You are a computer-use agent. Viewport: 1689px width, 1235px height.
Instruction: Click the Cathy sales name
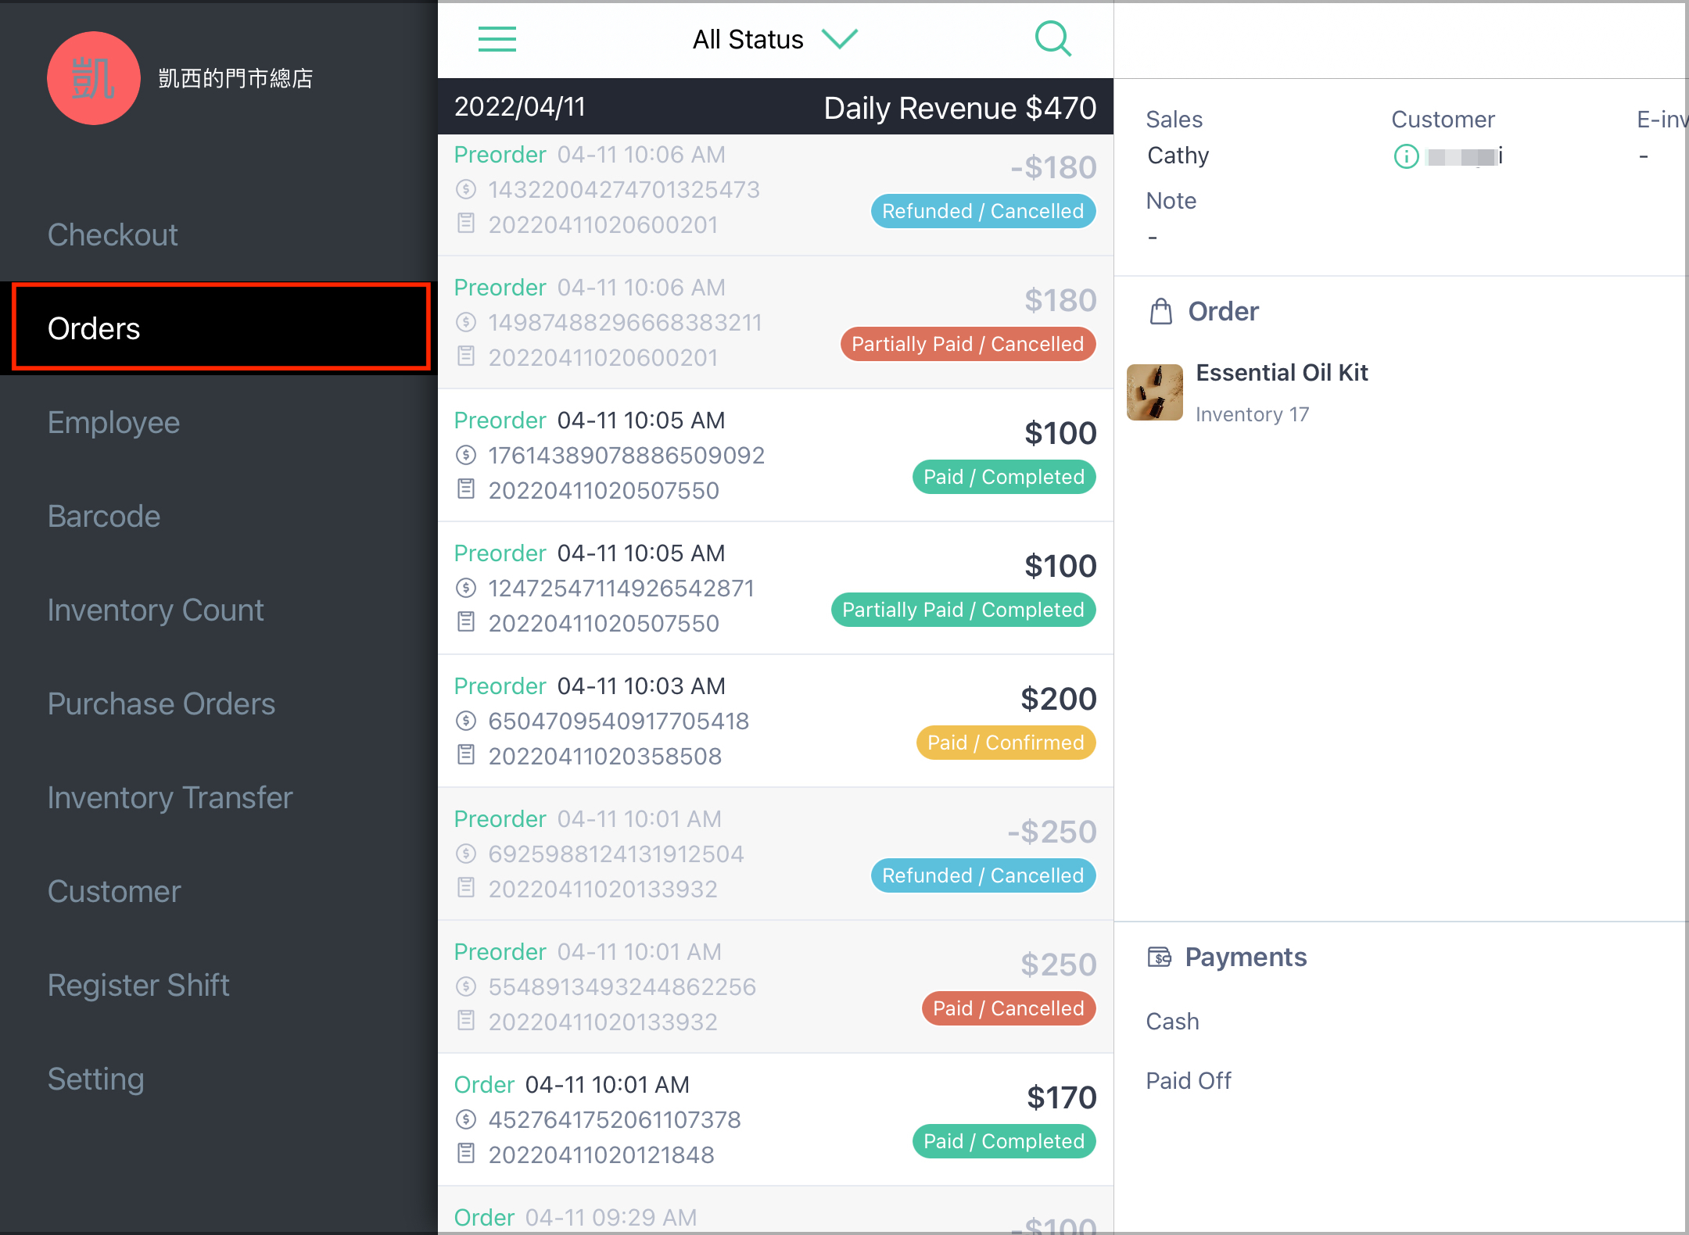(x=1178, y=156)
